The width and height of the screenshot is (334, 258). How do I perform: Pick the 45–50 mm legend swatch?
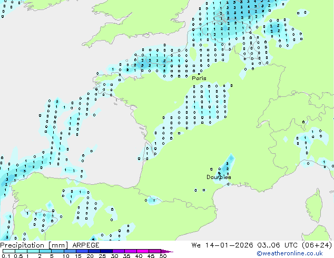155,251
